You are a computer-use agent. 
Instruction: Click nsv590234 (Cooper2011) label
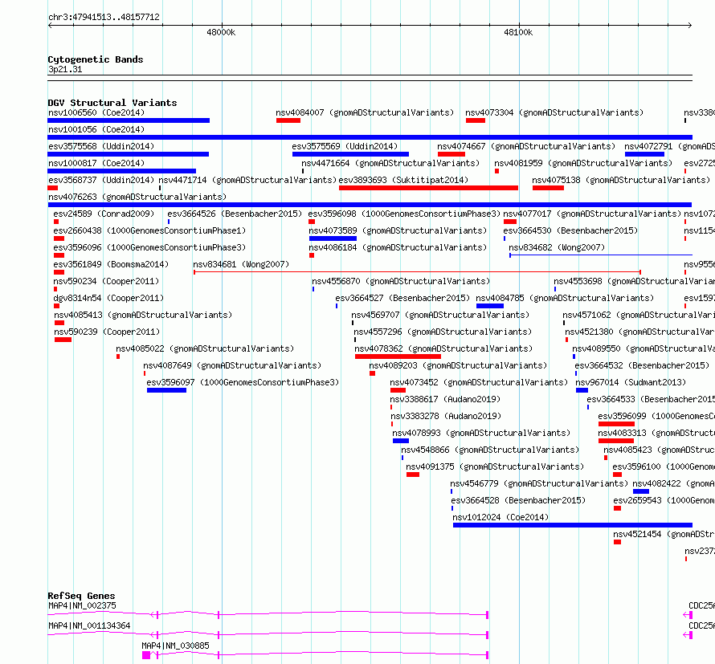click(x=106, y=281)
